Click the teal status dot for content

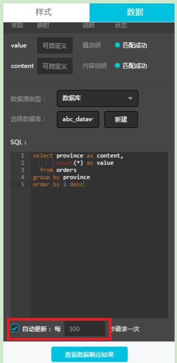118,66
